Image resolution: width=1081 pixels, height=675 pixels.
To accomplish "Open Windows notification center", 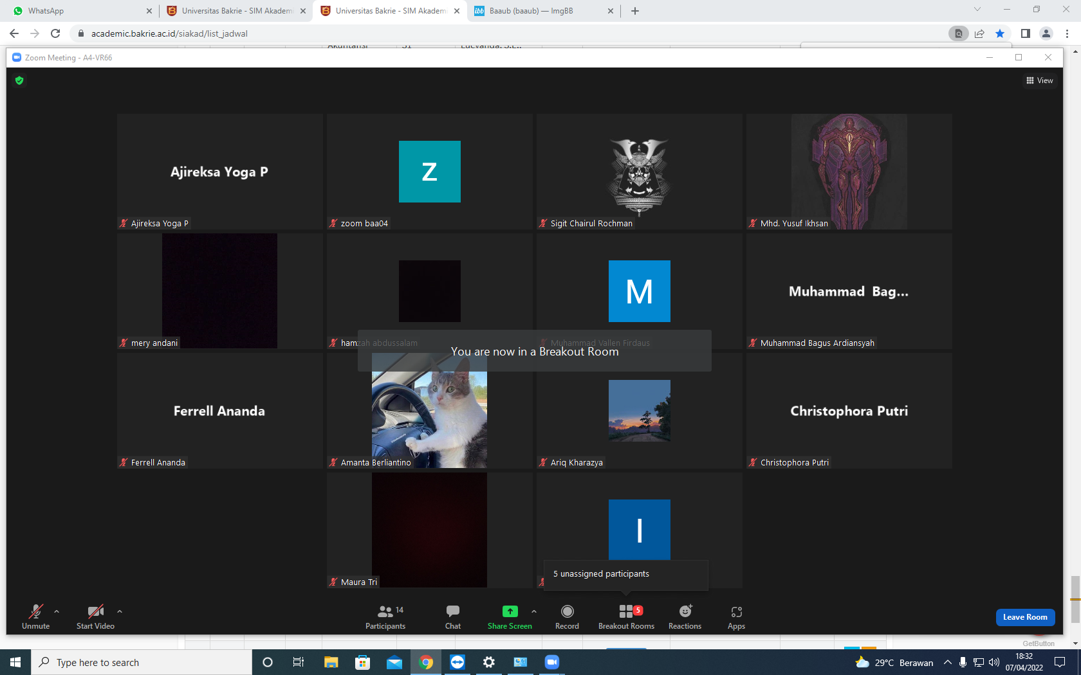I will point(1060,662).
